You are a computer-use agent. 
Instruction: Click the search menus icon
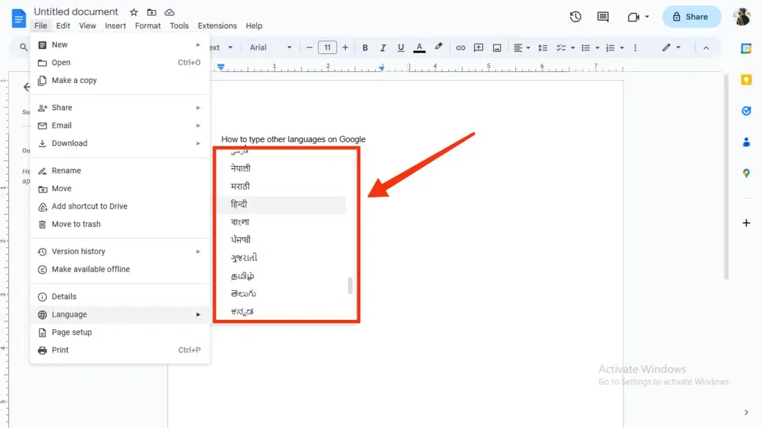click(24, 48)
